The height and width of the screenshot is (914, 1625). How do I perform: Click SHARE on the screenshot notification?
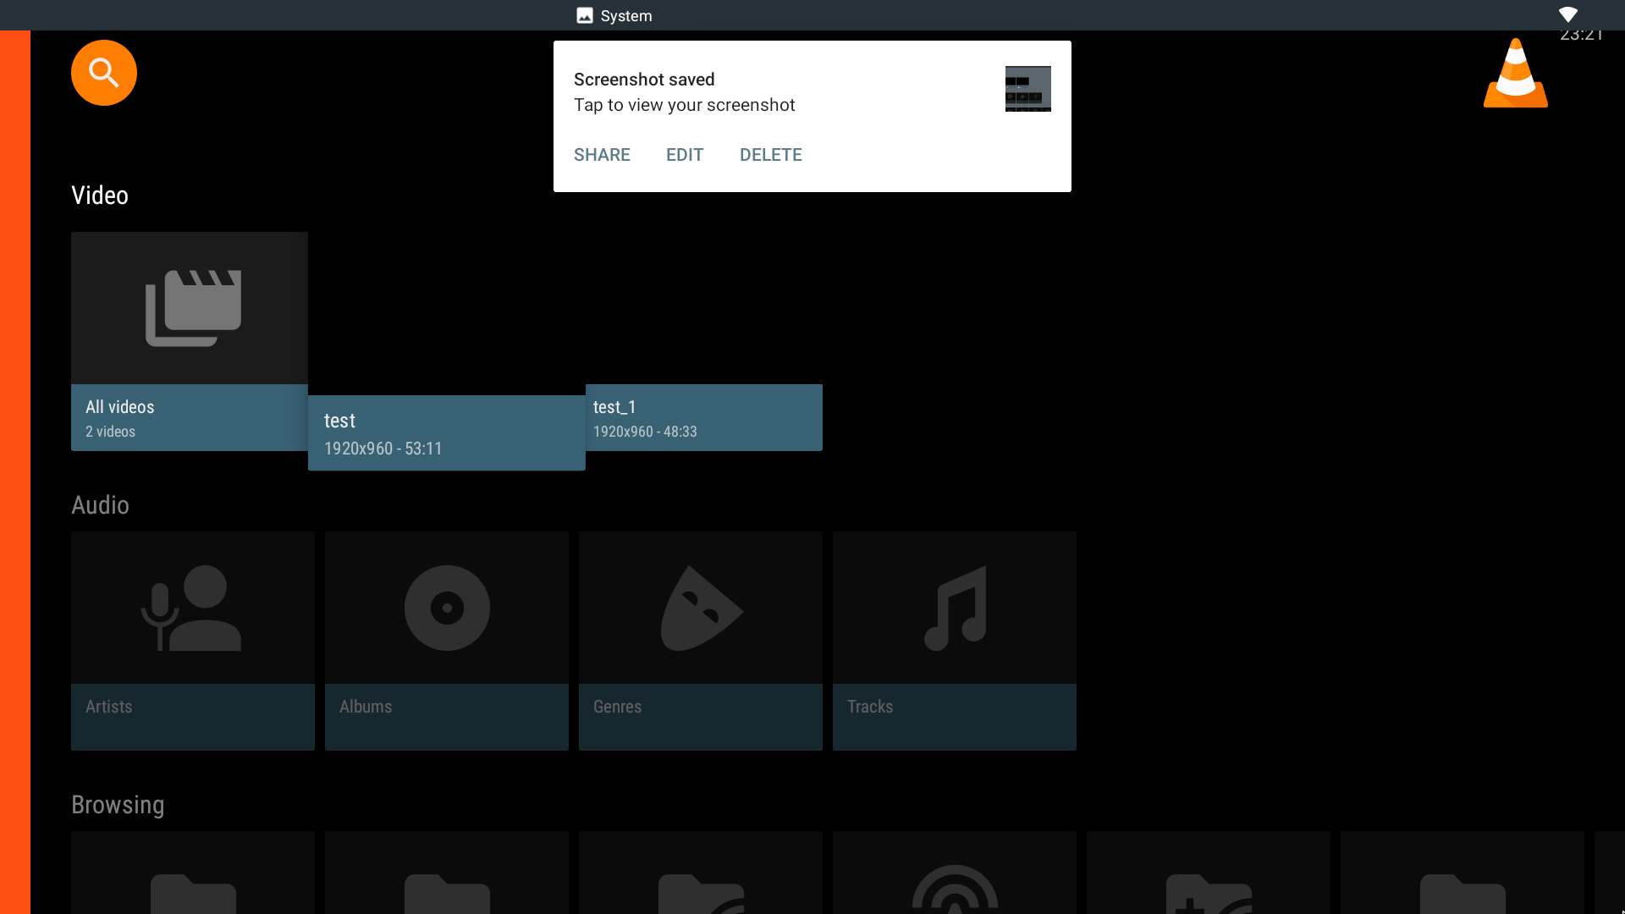point(602,154)
